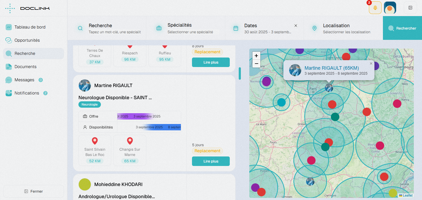Screen dimensions: 422x200
Task: Open the Spécialités dropdown
Action: (x=186, y=28)
